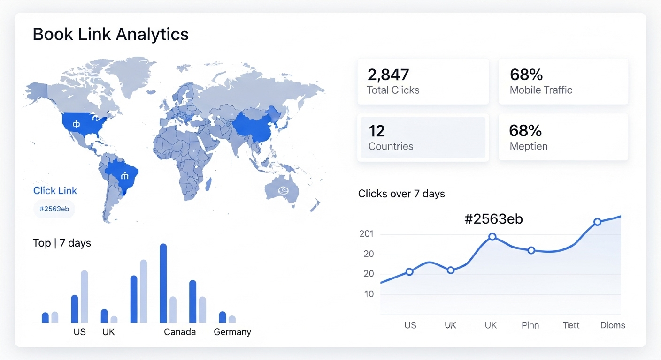661x360 pixels.
Task: Click the line chart data point above Pinn
Action: [x=531, y=250]
